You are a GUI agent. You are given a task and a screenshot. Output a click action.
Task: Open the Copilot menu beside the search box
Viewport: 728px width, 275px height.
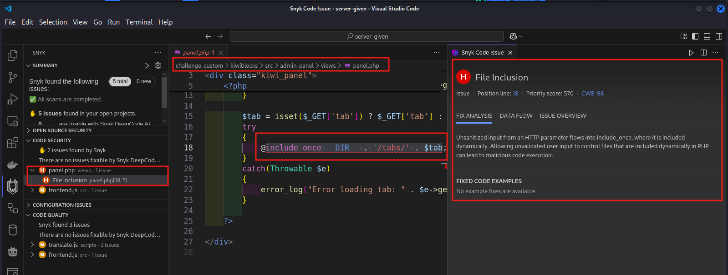[516, 36]
